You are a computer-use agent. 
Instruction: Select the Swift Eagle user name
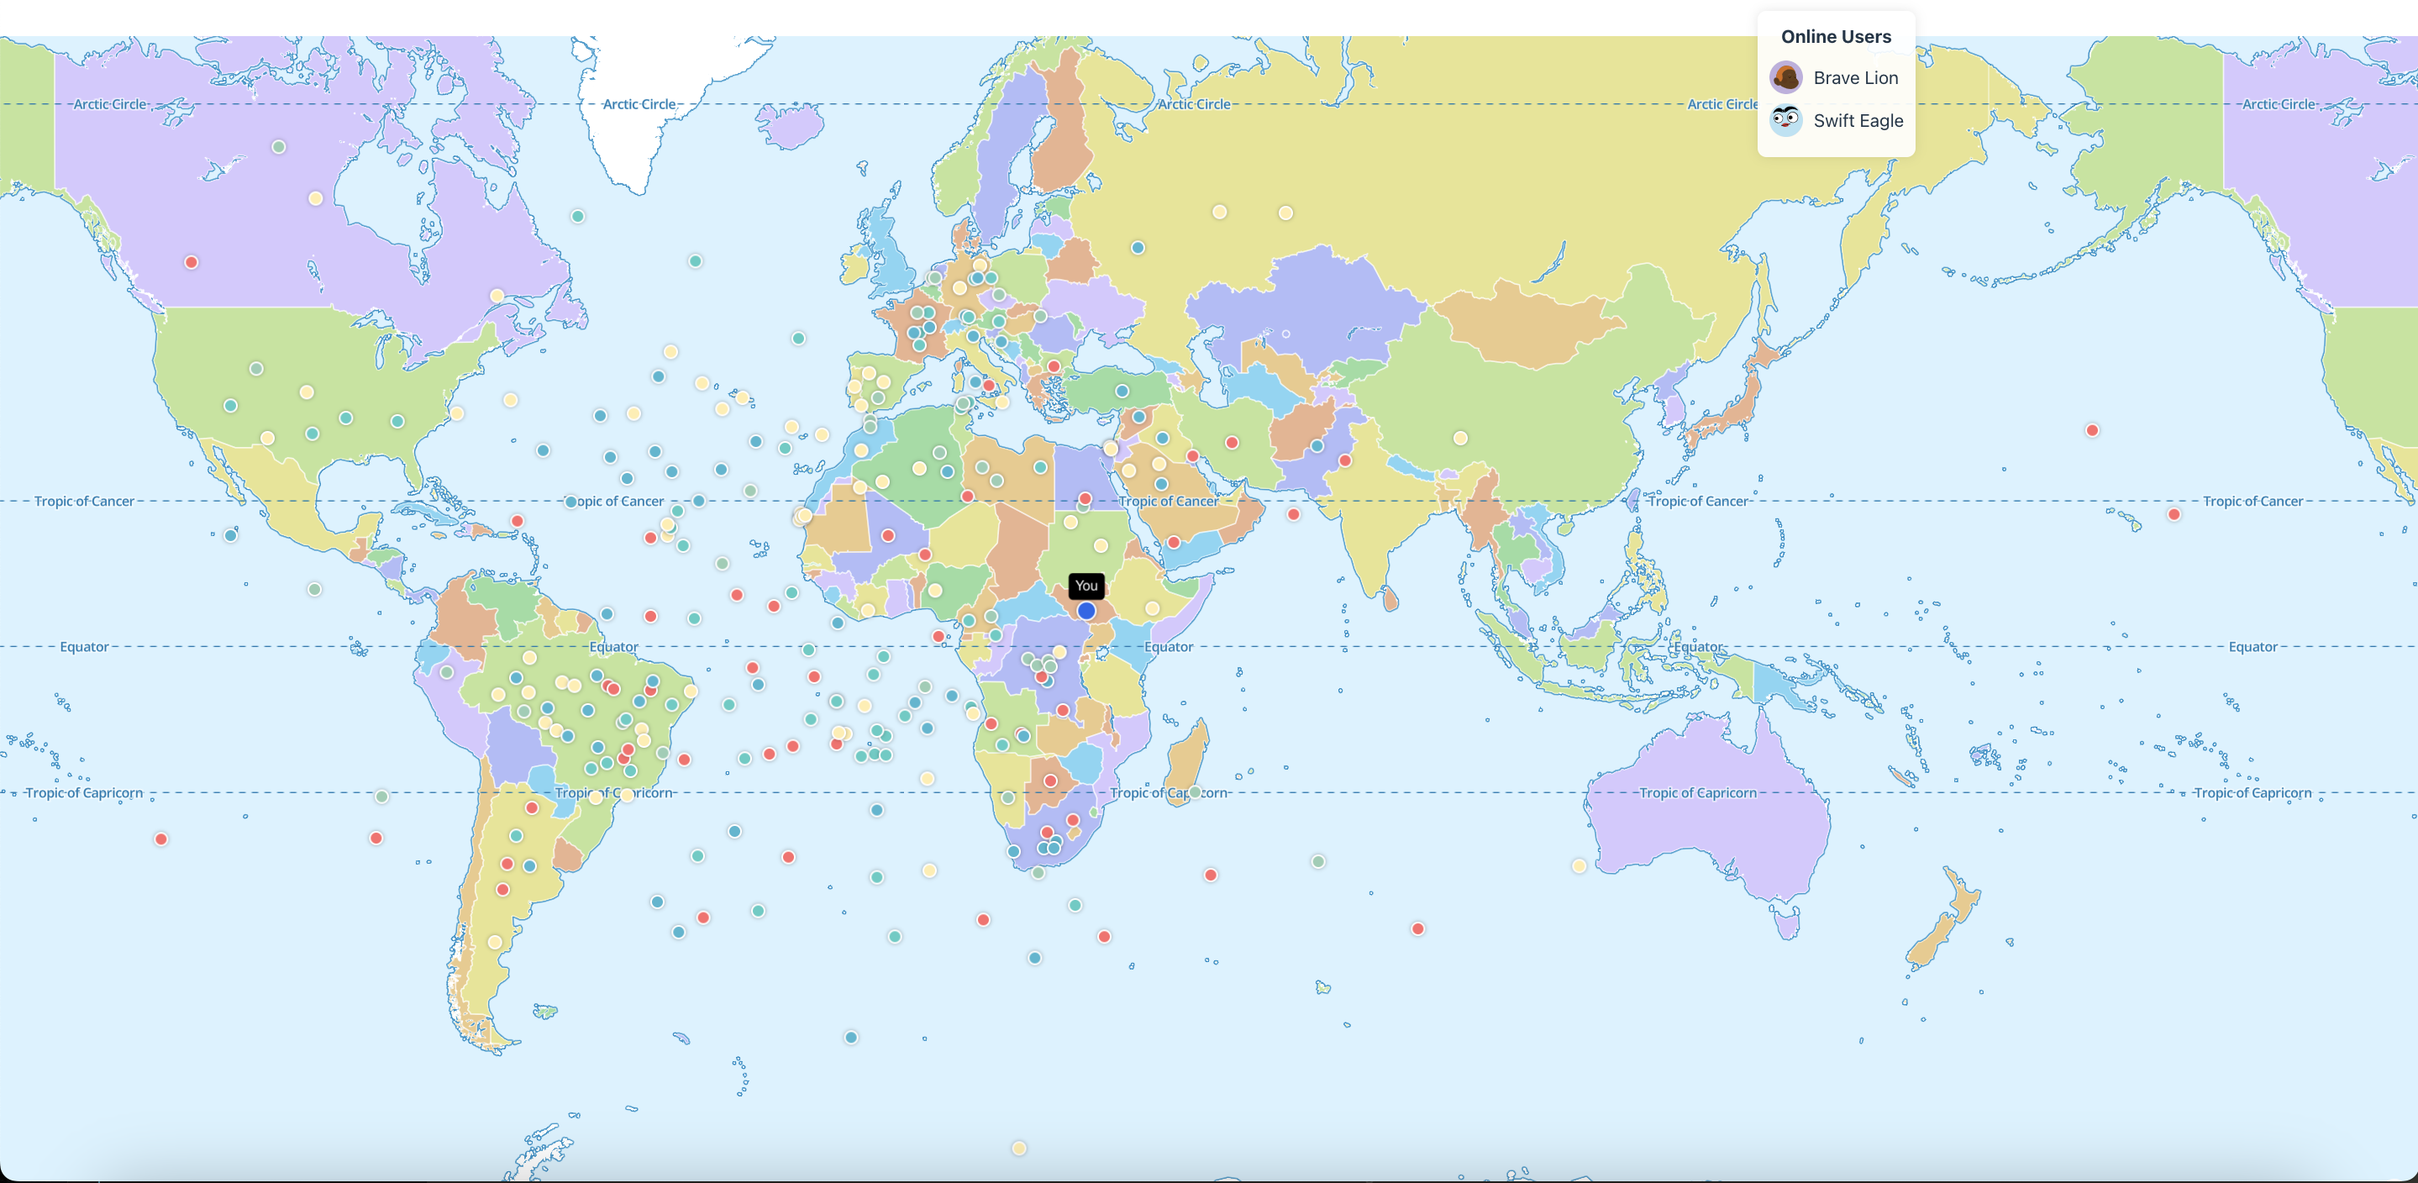coord(1858,120)
